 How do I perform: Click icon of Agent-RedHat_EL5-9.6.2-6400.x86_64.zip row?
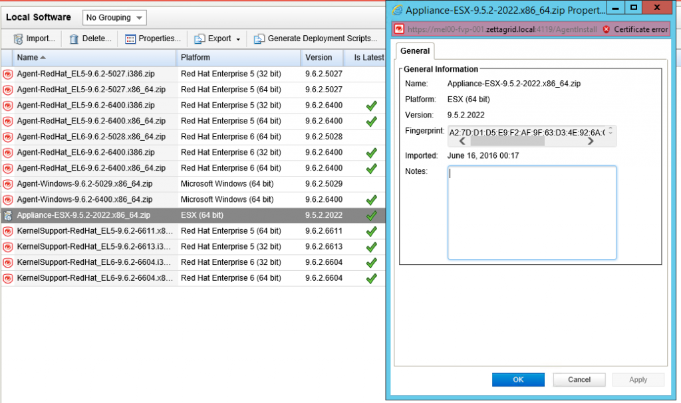tap(8, 121)
